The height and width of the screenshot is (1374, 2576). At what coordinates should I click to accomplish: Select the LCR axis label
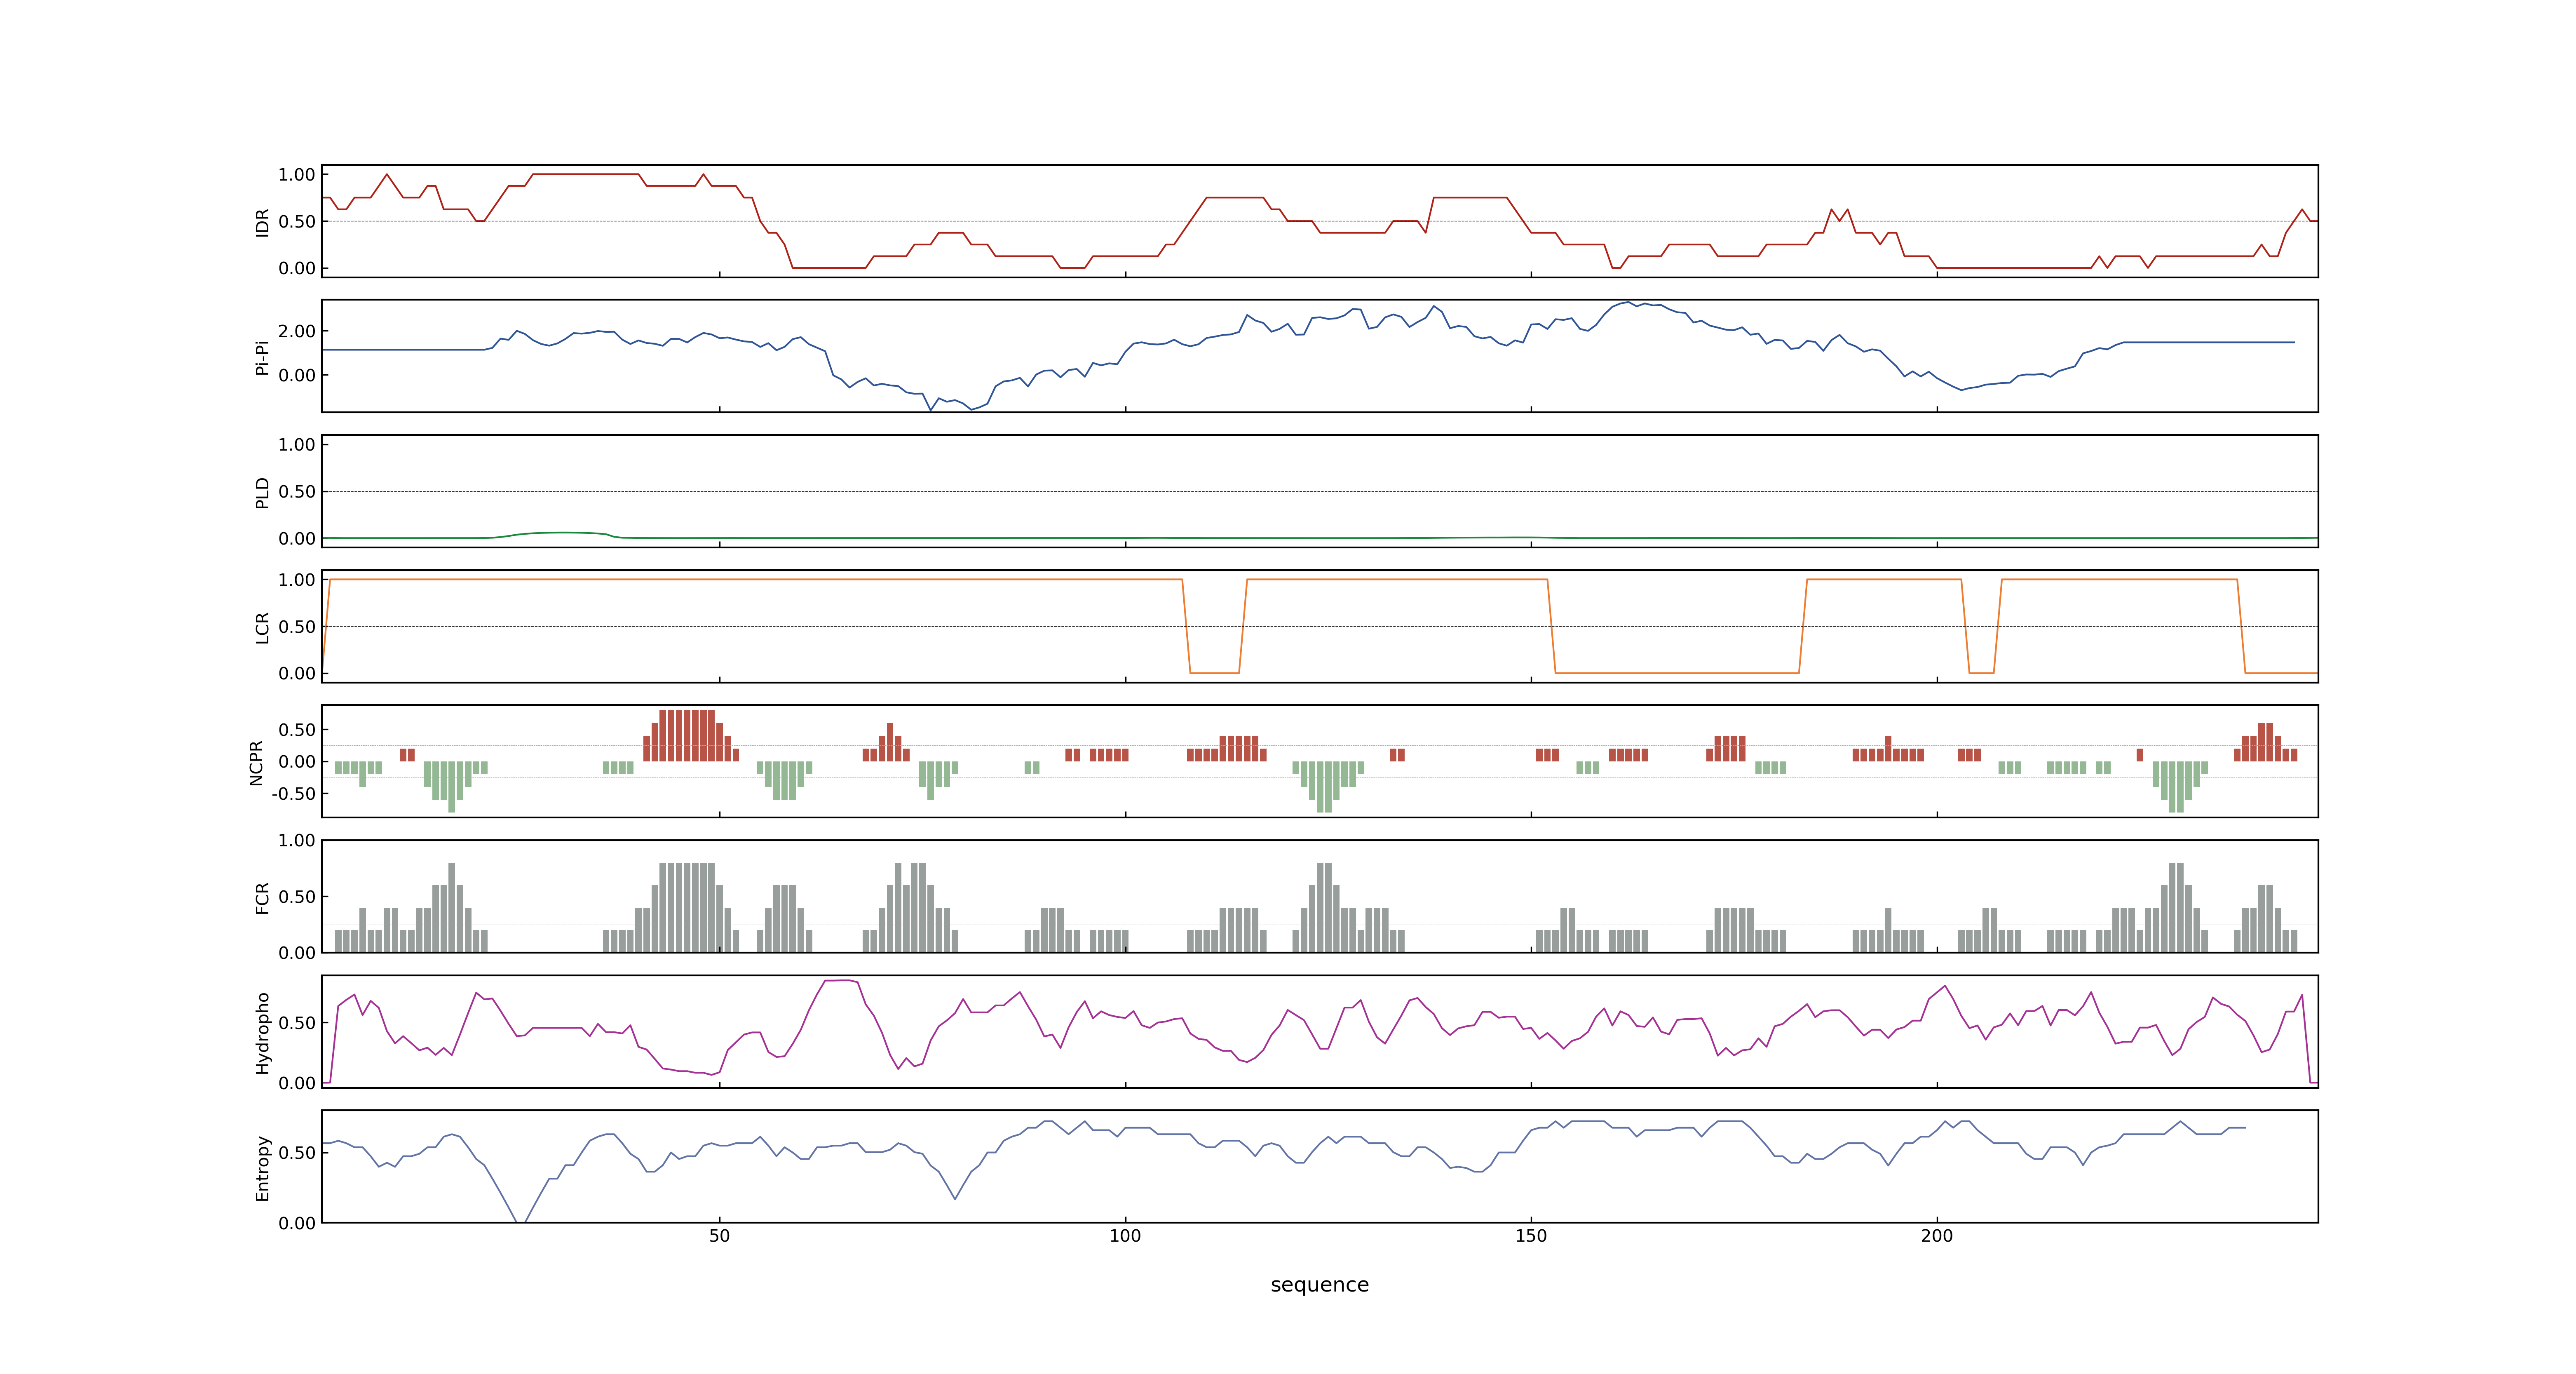pyautogui.click(x=262, y=627)
